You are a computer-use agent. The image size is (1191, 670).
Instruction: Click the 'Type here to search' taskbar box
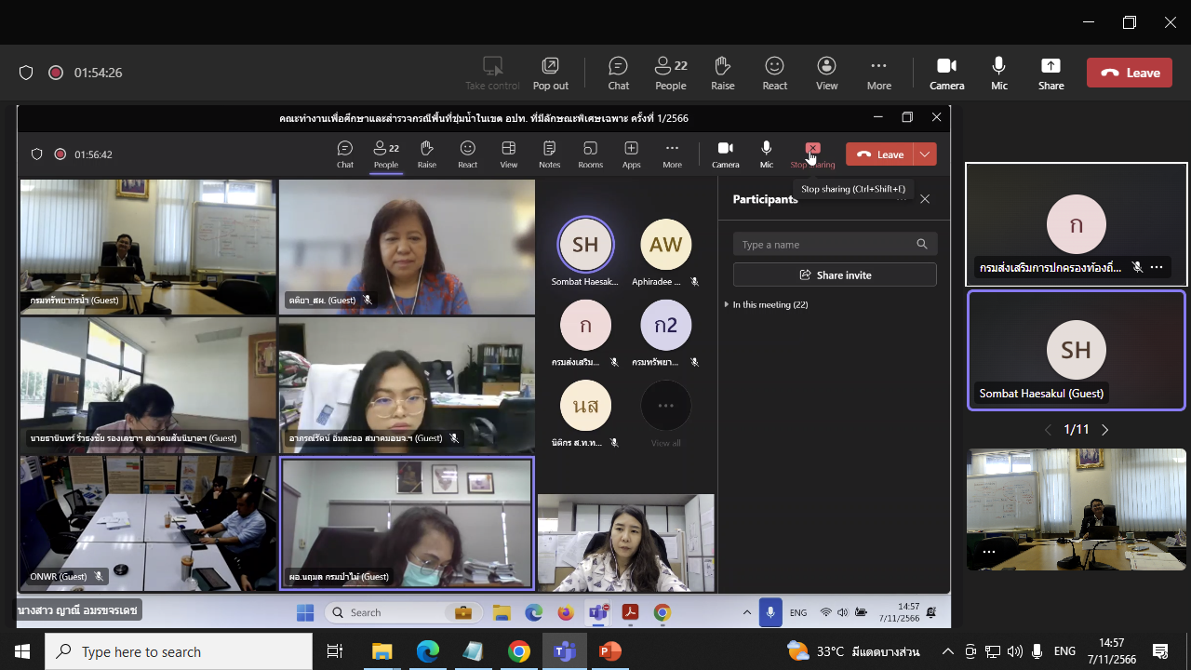click(179, 651)
